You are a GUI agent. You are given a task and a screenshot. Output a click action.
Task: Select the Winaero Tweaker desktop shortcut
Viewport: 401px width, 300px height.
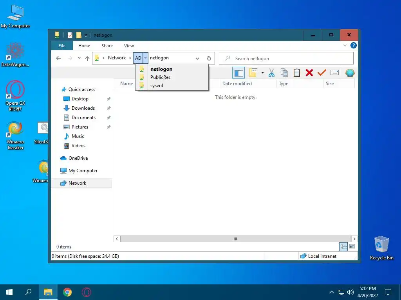point(15,136)
